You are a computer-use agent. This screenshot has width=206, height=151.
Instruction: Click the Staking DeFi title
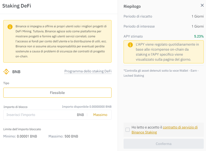click(17, 6)
